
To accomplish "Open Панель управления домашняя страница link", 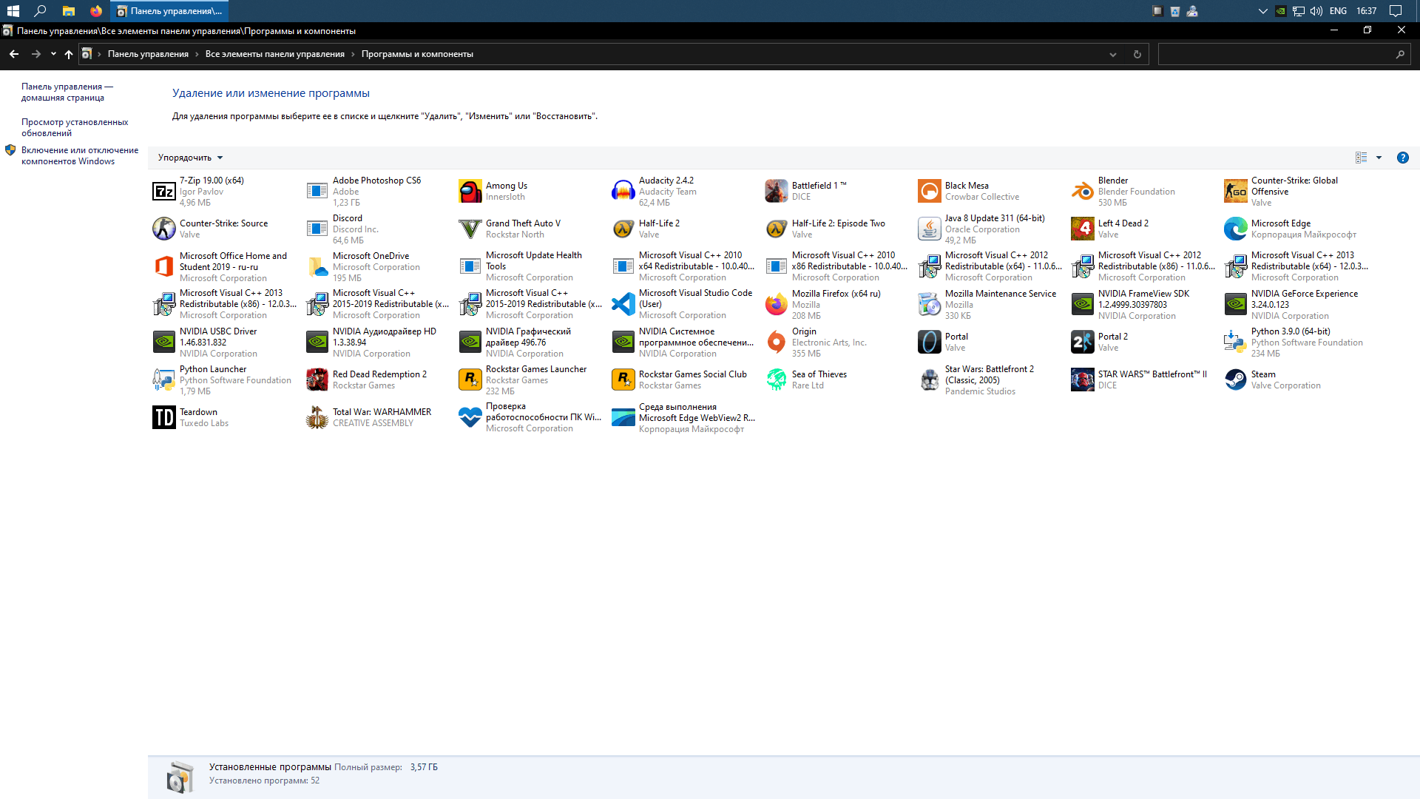I will (67, 92).
